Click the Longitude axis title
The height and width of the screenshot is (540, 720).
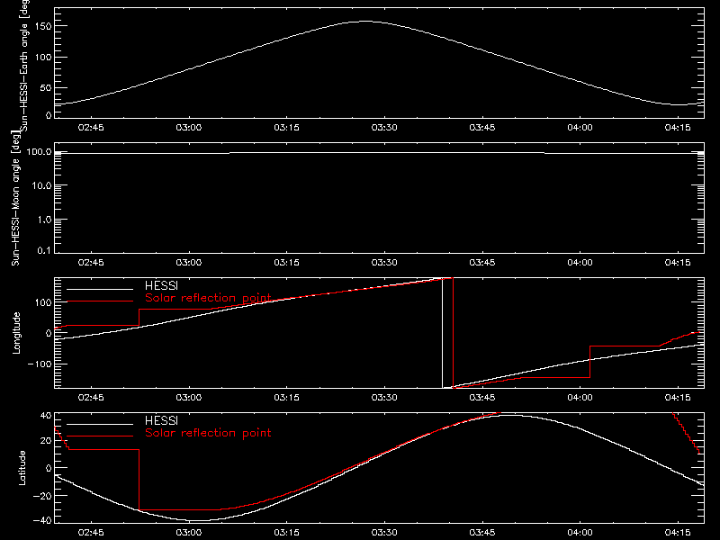click(x=16, y=333)
